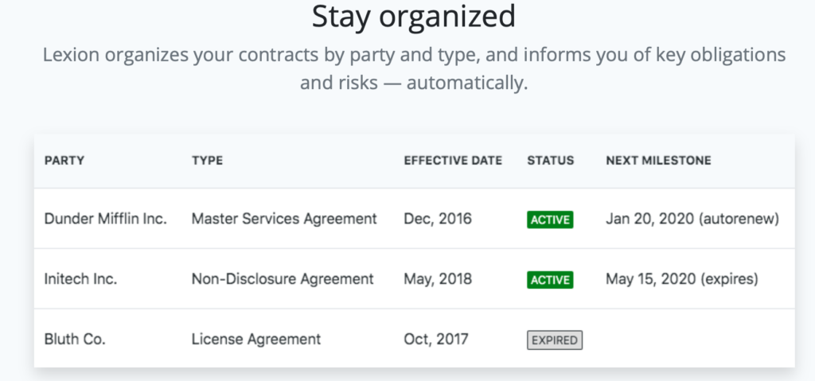Click the EFFECTIVE DATE column header

pyautogui.click(x=453, y=161)
